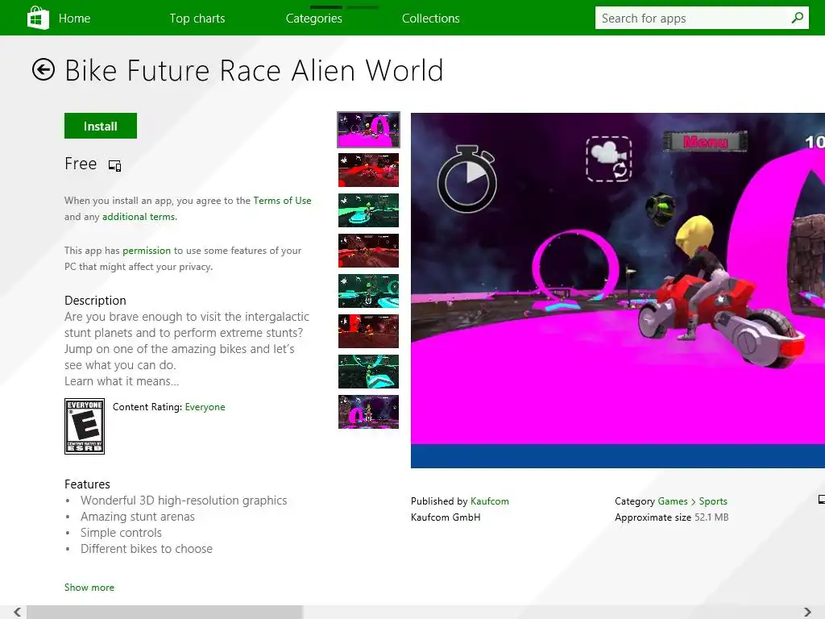825x619 pixels.
Task: Click the horizontal scrollbar left arrow
Action: [18, 612]
